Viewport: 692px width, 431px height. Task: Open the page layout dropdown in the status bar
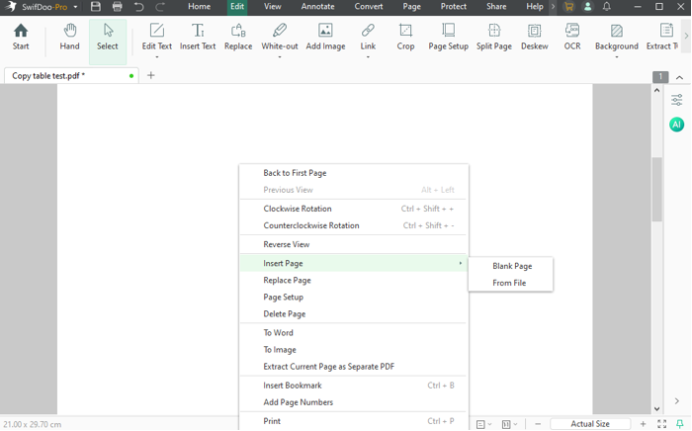tap(483, 424)
